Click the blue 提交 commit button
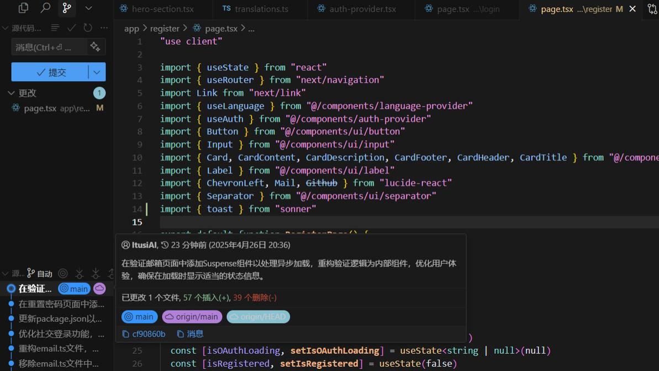The height and width of the screenshot is (371, 659). [x=50, y=72]
